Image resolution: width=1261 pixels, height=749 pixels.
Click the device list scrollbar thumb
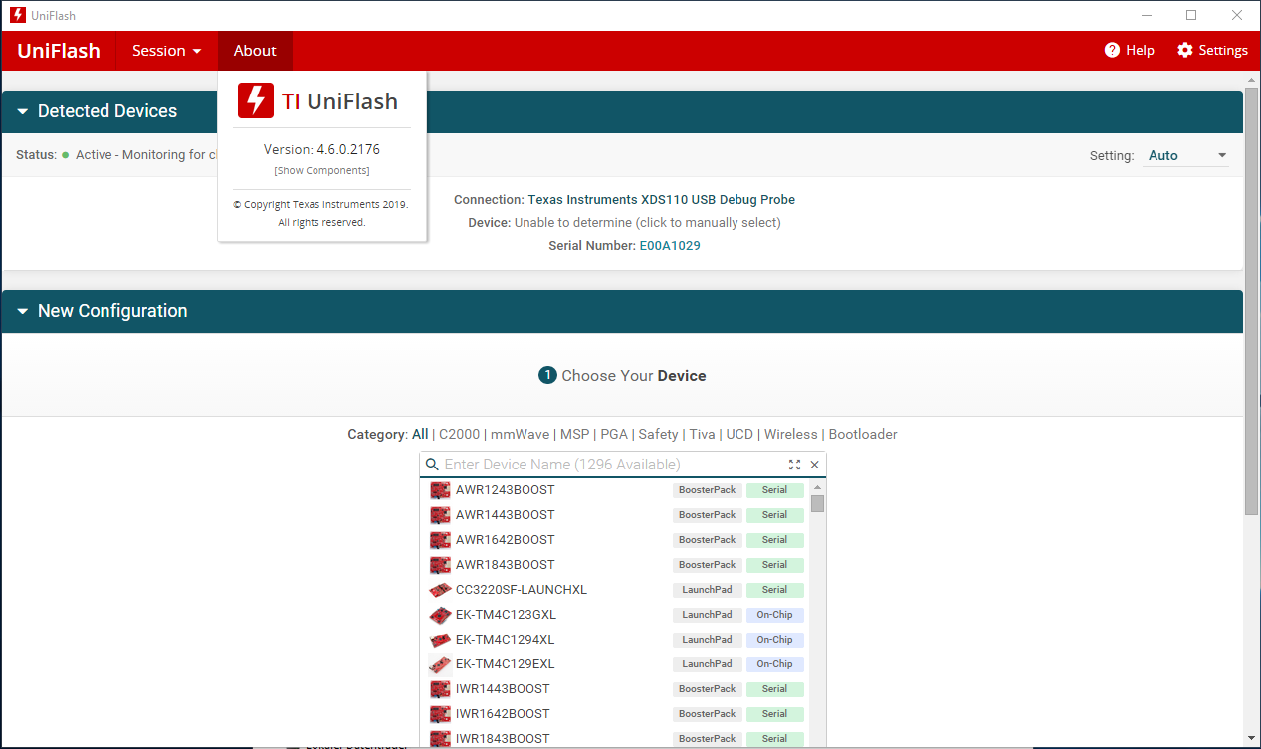click(x=817, y=505)
